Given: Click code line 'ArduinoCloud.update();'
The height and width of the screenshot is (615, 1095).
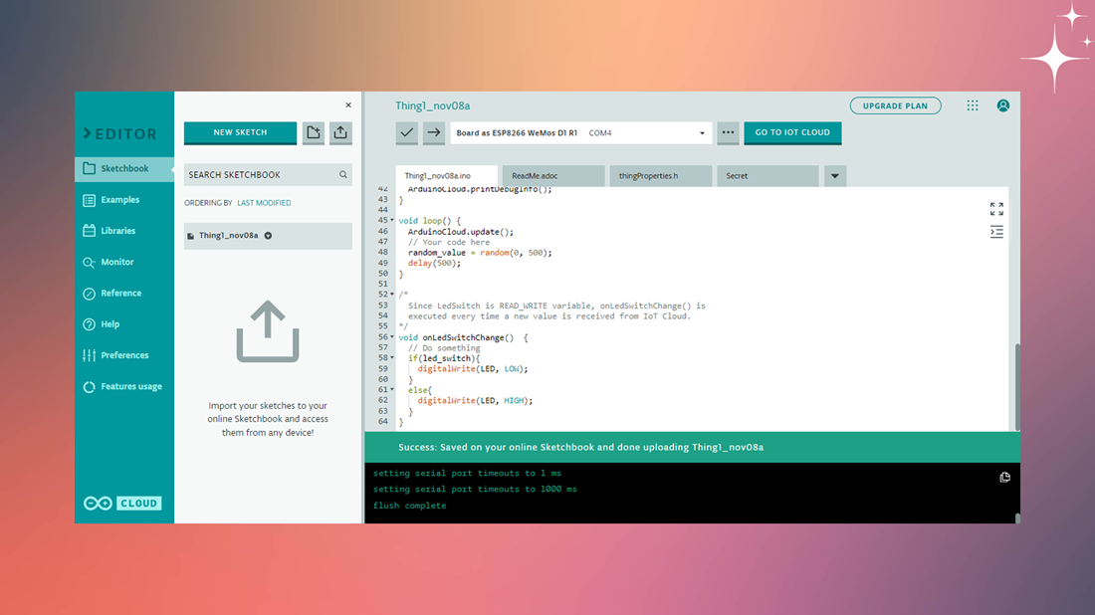Looking at the screenshot, I should click(x=461, y=232).
